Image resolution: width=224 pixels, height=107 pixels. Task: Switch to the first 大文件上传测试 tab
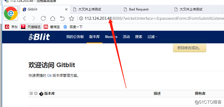tap(96, 9)
